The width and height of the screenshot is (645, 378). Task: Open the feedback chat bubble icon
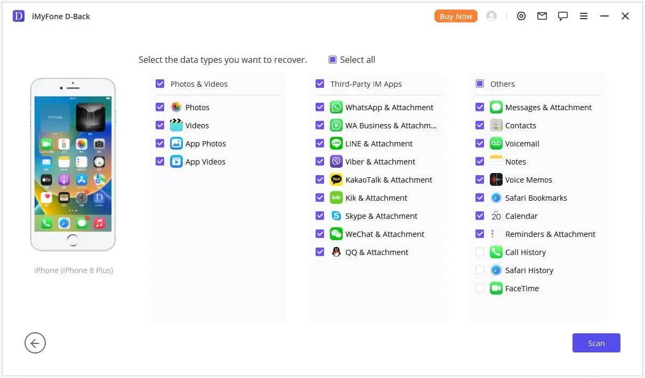(x=563, y=17)
